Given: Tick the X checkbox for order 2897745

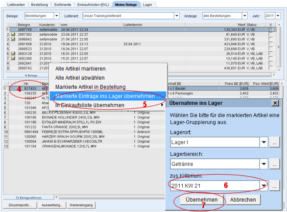Looking at the screenshot, I should [270, 29].
